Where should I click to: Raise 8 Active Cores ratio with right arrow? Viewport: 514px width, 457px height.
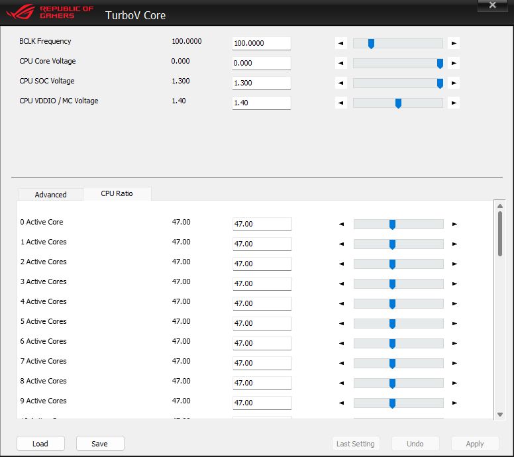454,383
